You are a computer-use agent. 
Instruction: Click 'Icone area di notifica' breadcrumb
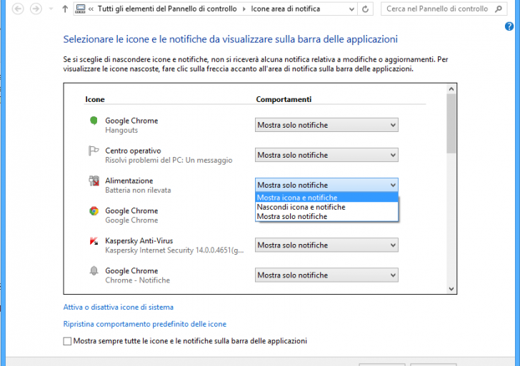(x=286, y=9)
